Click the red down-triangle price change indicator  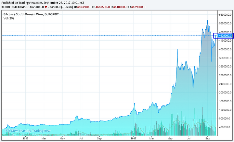click(x=46, y=7)
